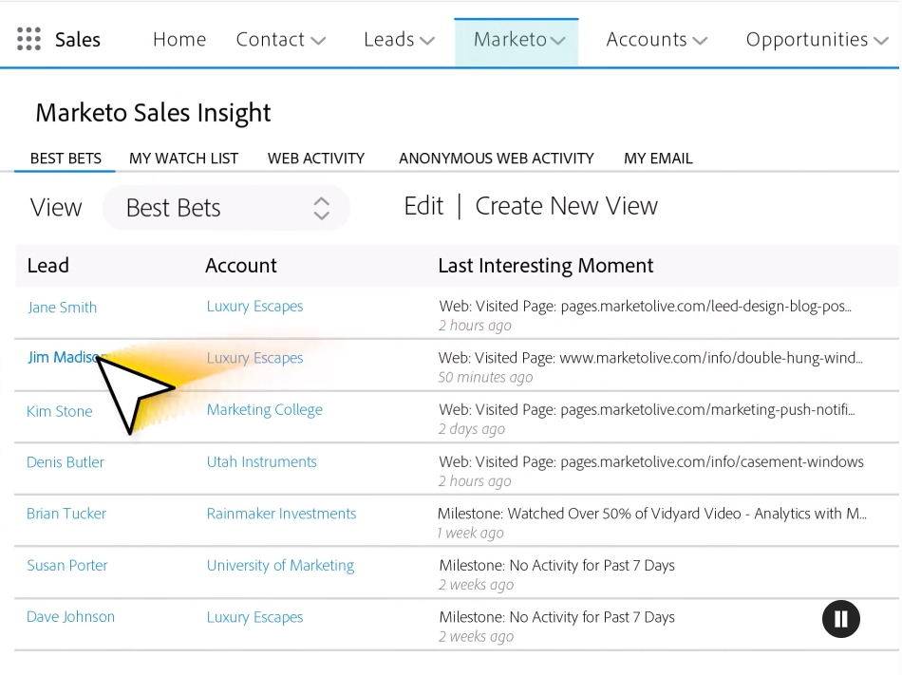This screenshot has width=902, height=675.
Task: Click the leed-design-blog-pos visited page text
Action: tap(645, 306)
